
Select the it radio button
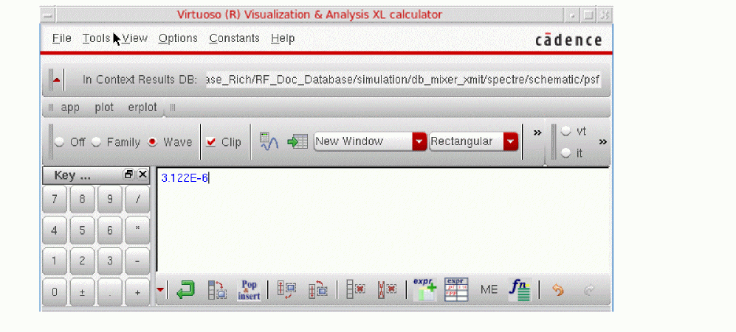point(566,152)
